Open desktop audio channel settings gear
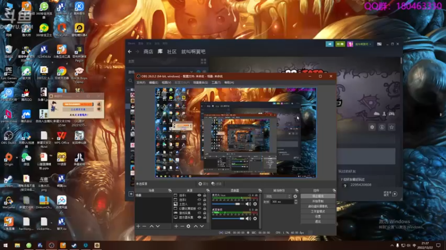The height and width of the screenshot is (250, 446). click(x=255, y=218)
